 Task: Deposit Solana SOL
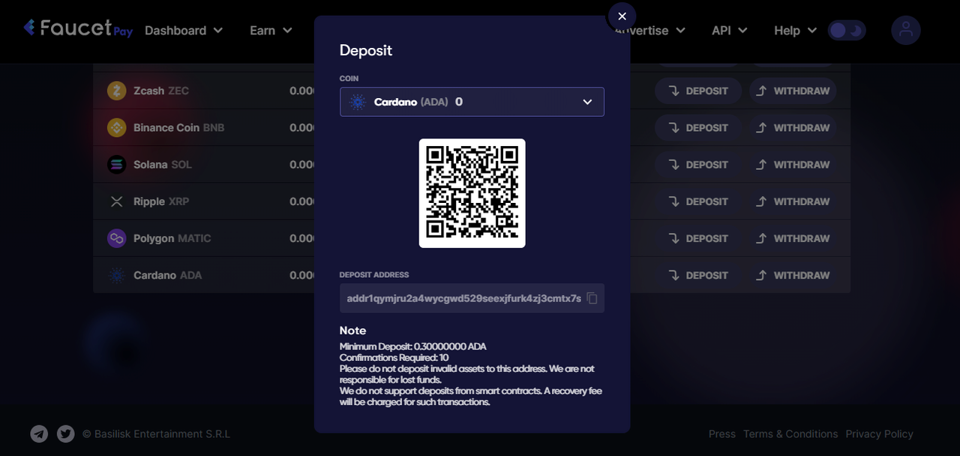698,165
